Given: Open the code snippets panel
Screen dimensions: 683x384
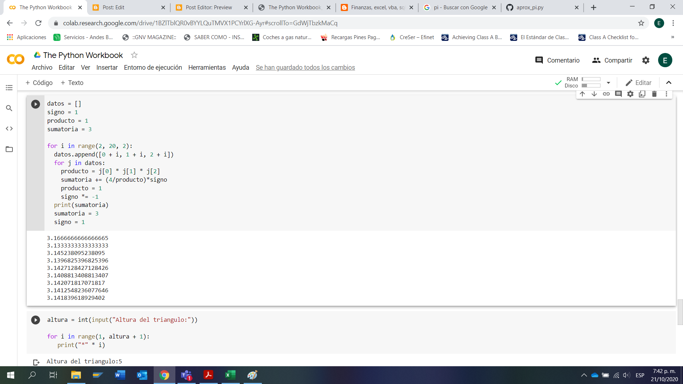Looking at the screenshot, I should (x=9, y=129).
